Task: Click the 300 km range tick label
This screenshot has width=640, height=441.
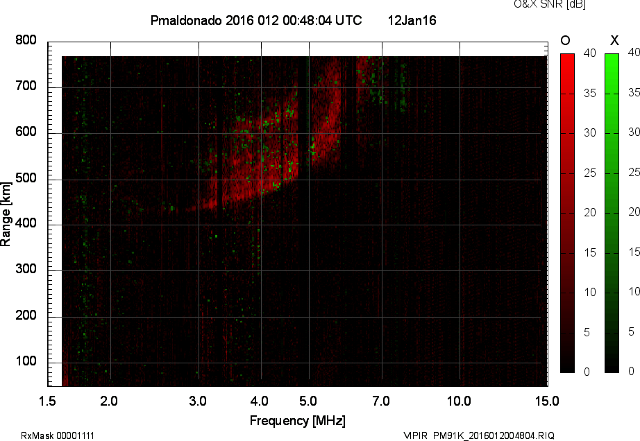Action: pos(26,269)
